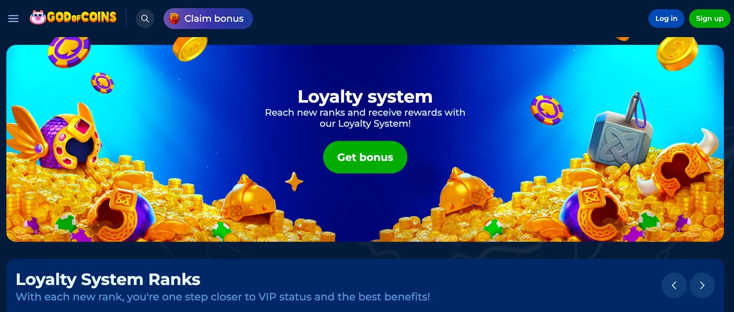Screen dimensions: 734x312
Task: Click the VIP status subtitle text
Action: [x=223, y=297]
